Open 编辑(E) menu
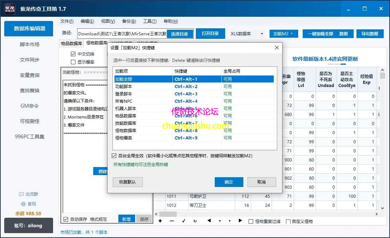 87,21
